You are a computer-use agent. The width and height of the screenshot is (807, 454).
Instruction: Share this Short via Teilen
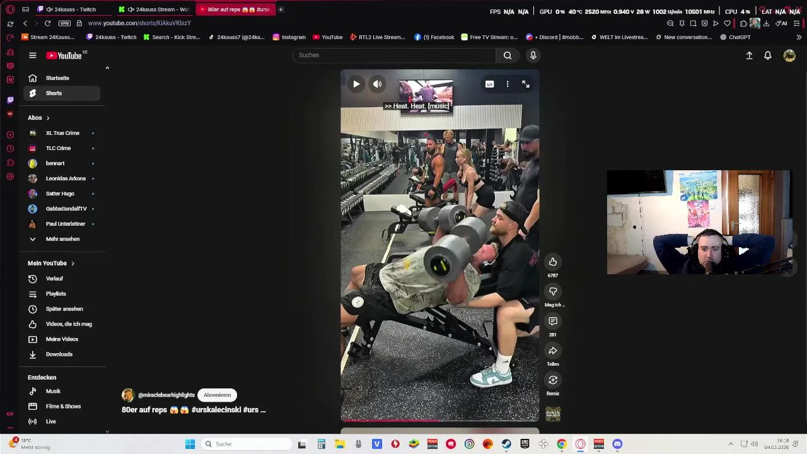click(x=553, y=351)
